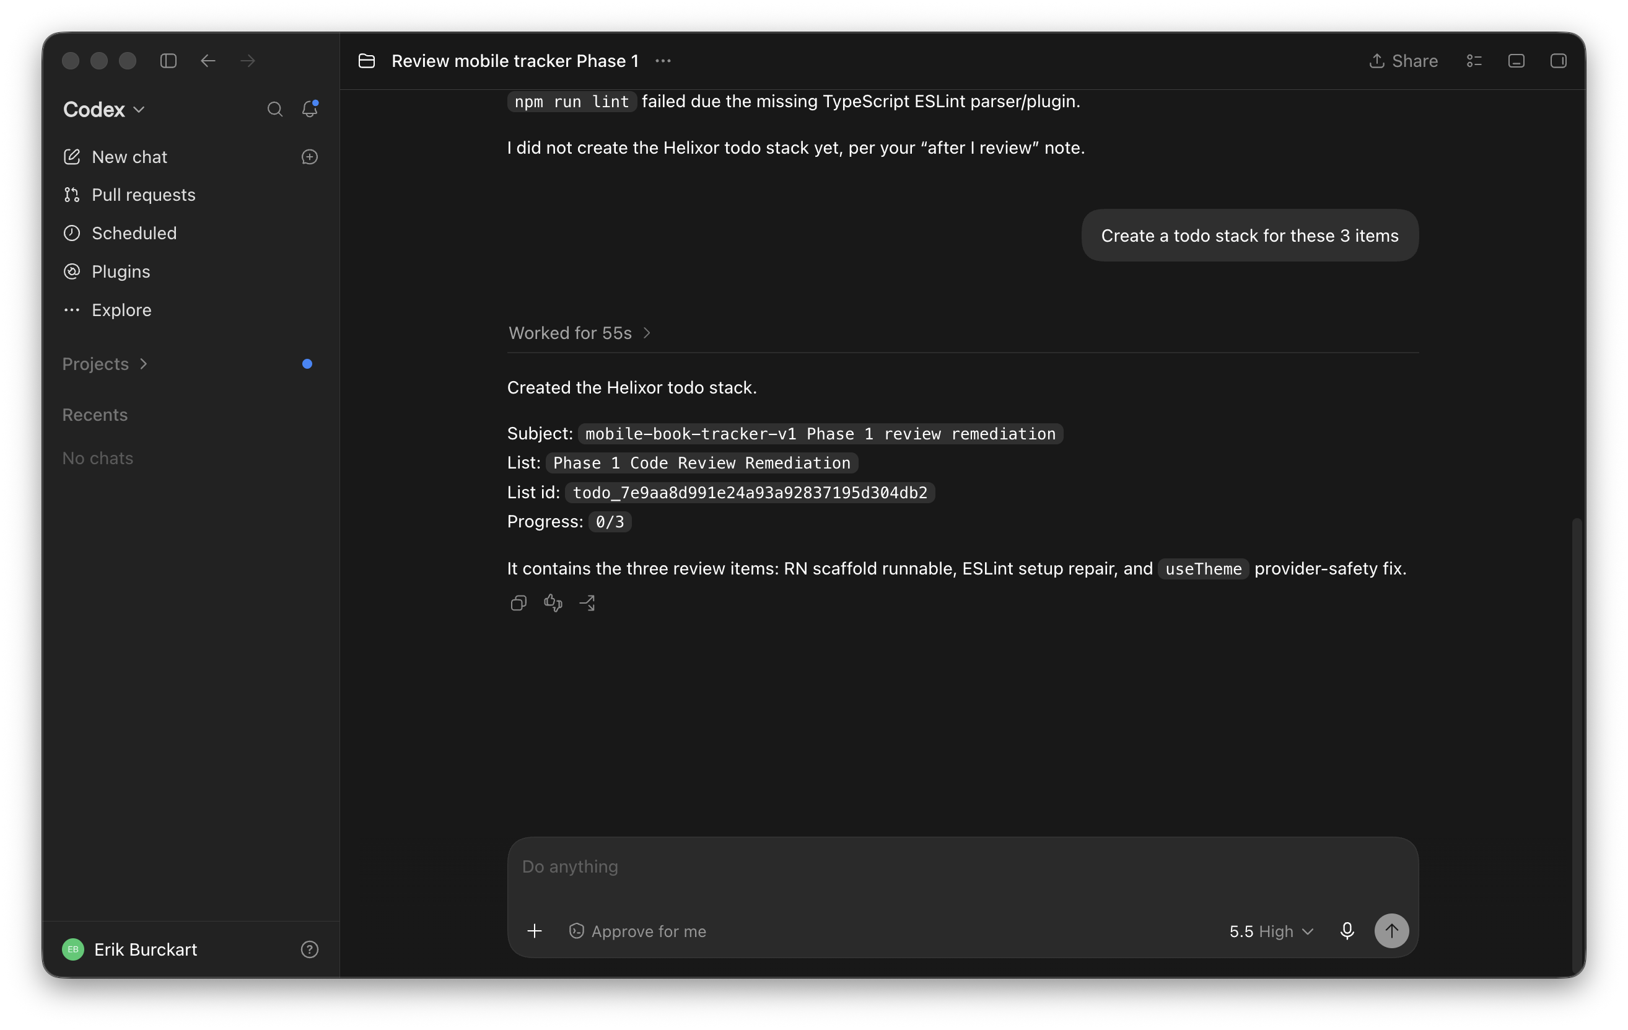Click the Share button
This screenshot has width=1628, height=1030.
click(1404, 61)
